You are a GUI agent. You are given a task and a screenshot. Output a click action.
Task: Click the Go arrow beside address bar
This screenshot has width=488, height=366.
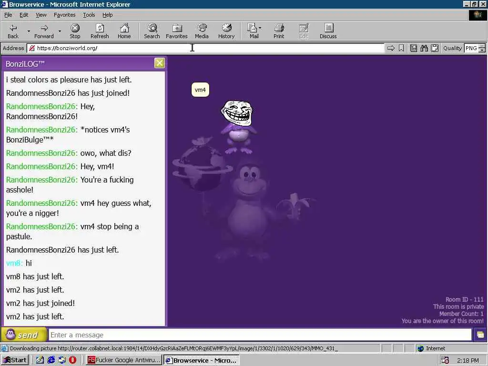point(391,48)
